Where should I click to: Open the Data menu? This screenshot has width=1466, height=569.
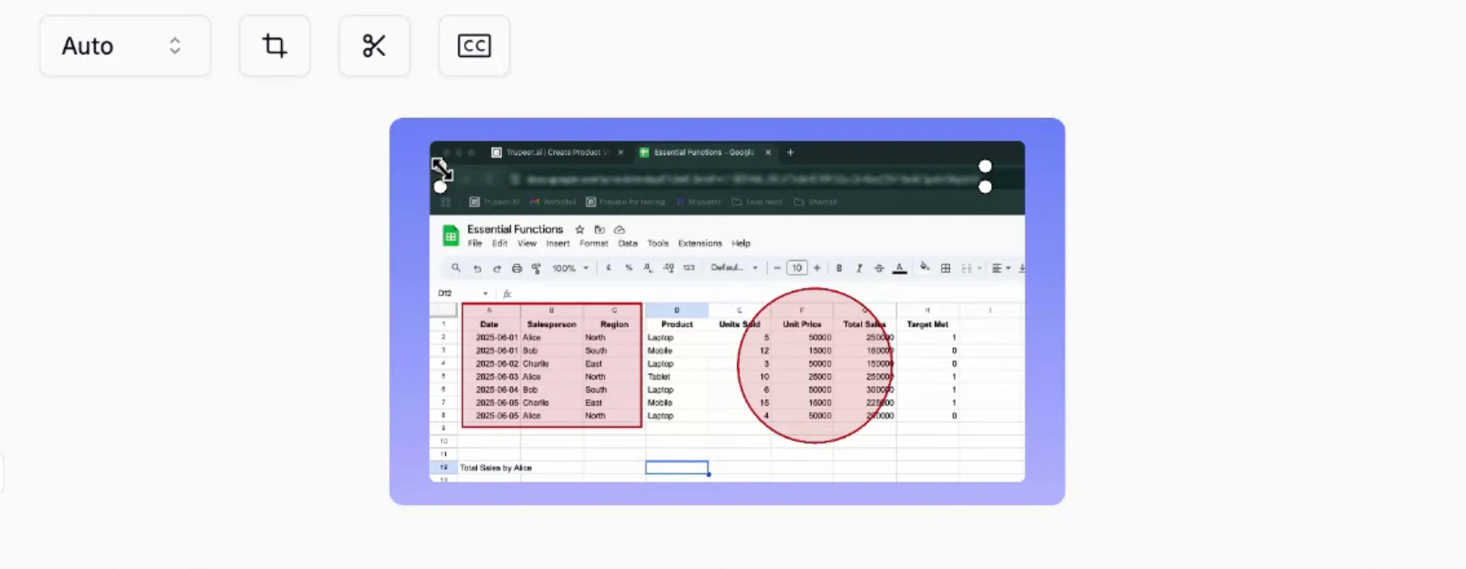[x=627, y=244]
